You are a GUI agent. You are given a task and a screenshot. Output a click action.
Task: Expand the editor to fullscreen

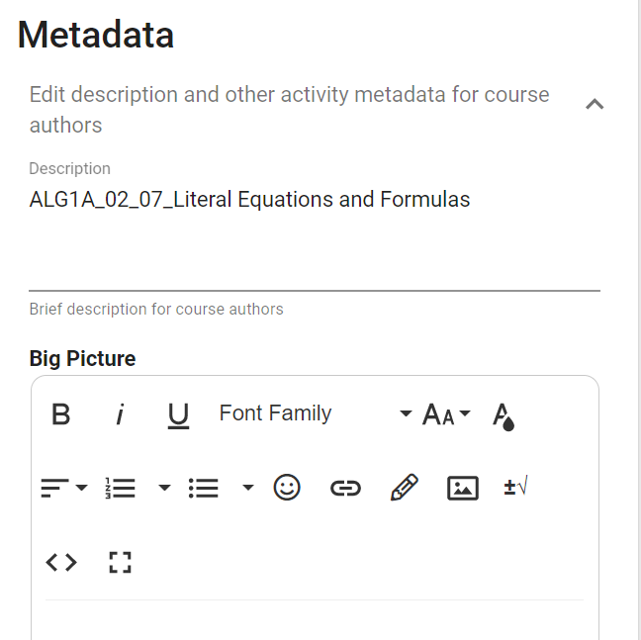[121, 563]
